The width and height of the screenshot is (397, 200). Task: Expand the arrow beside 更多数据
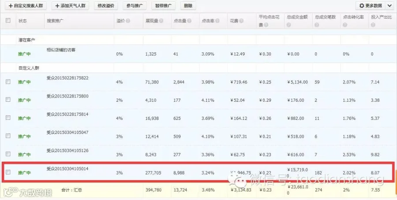tap(390, 6)
